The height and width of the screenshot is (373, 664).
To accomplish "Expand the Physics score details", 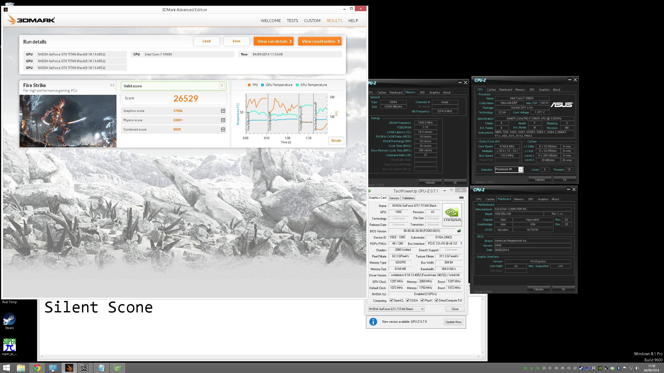I will (x=223, y=120).
